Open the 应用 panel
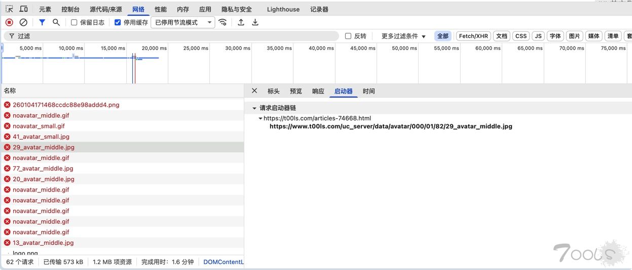The width and height of the screenshot is (632, 270). [205, 9]
